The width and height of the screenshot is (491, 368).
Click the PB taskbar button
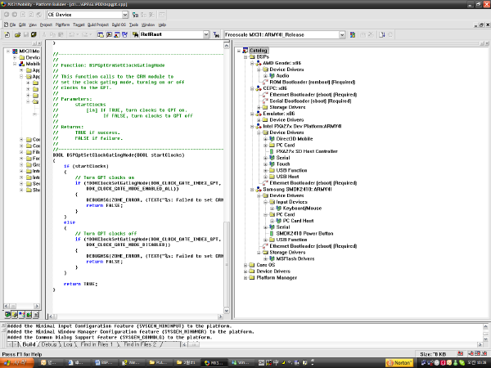click(214, 362)
